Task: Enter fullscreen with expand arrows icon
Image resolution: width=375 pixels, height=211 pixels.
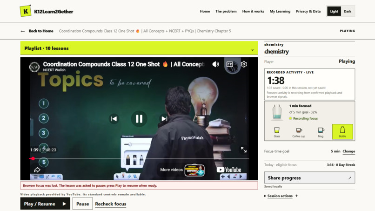Action: point(244,150)
